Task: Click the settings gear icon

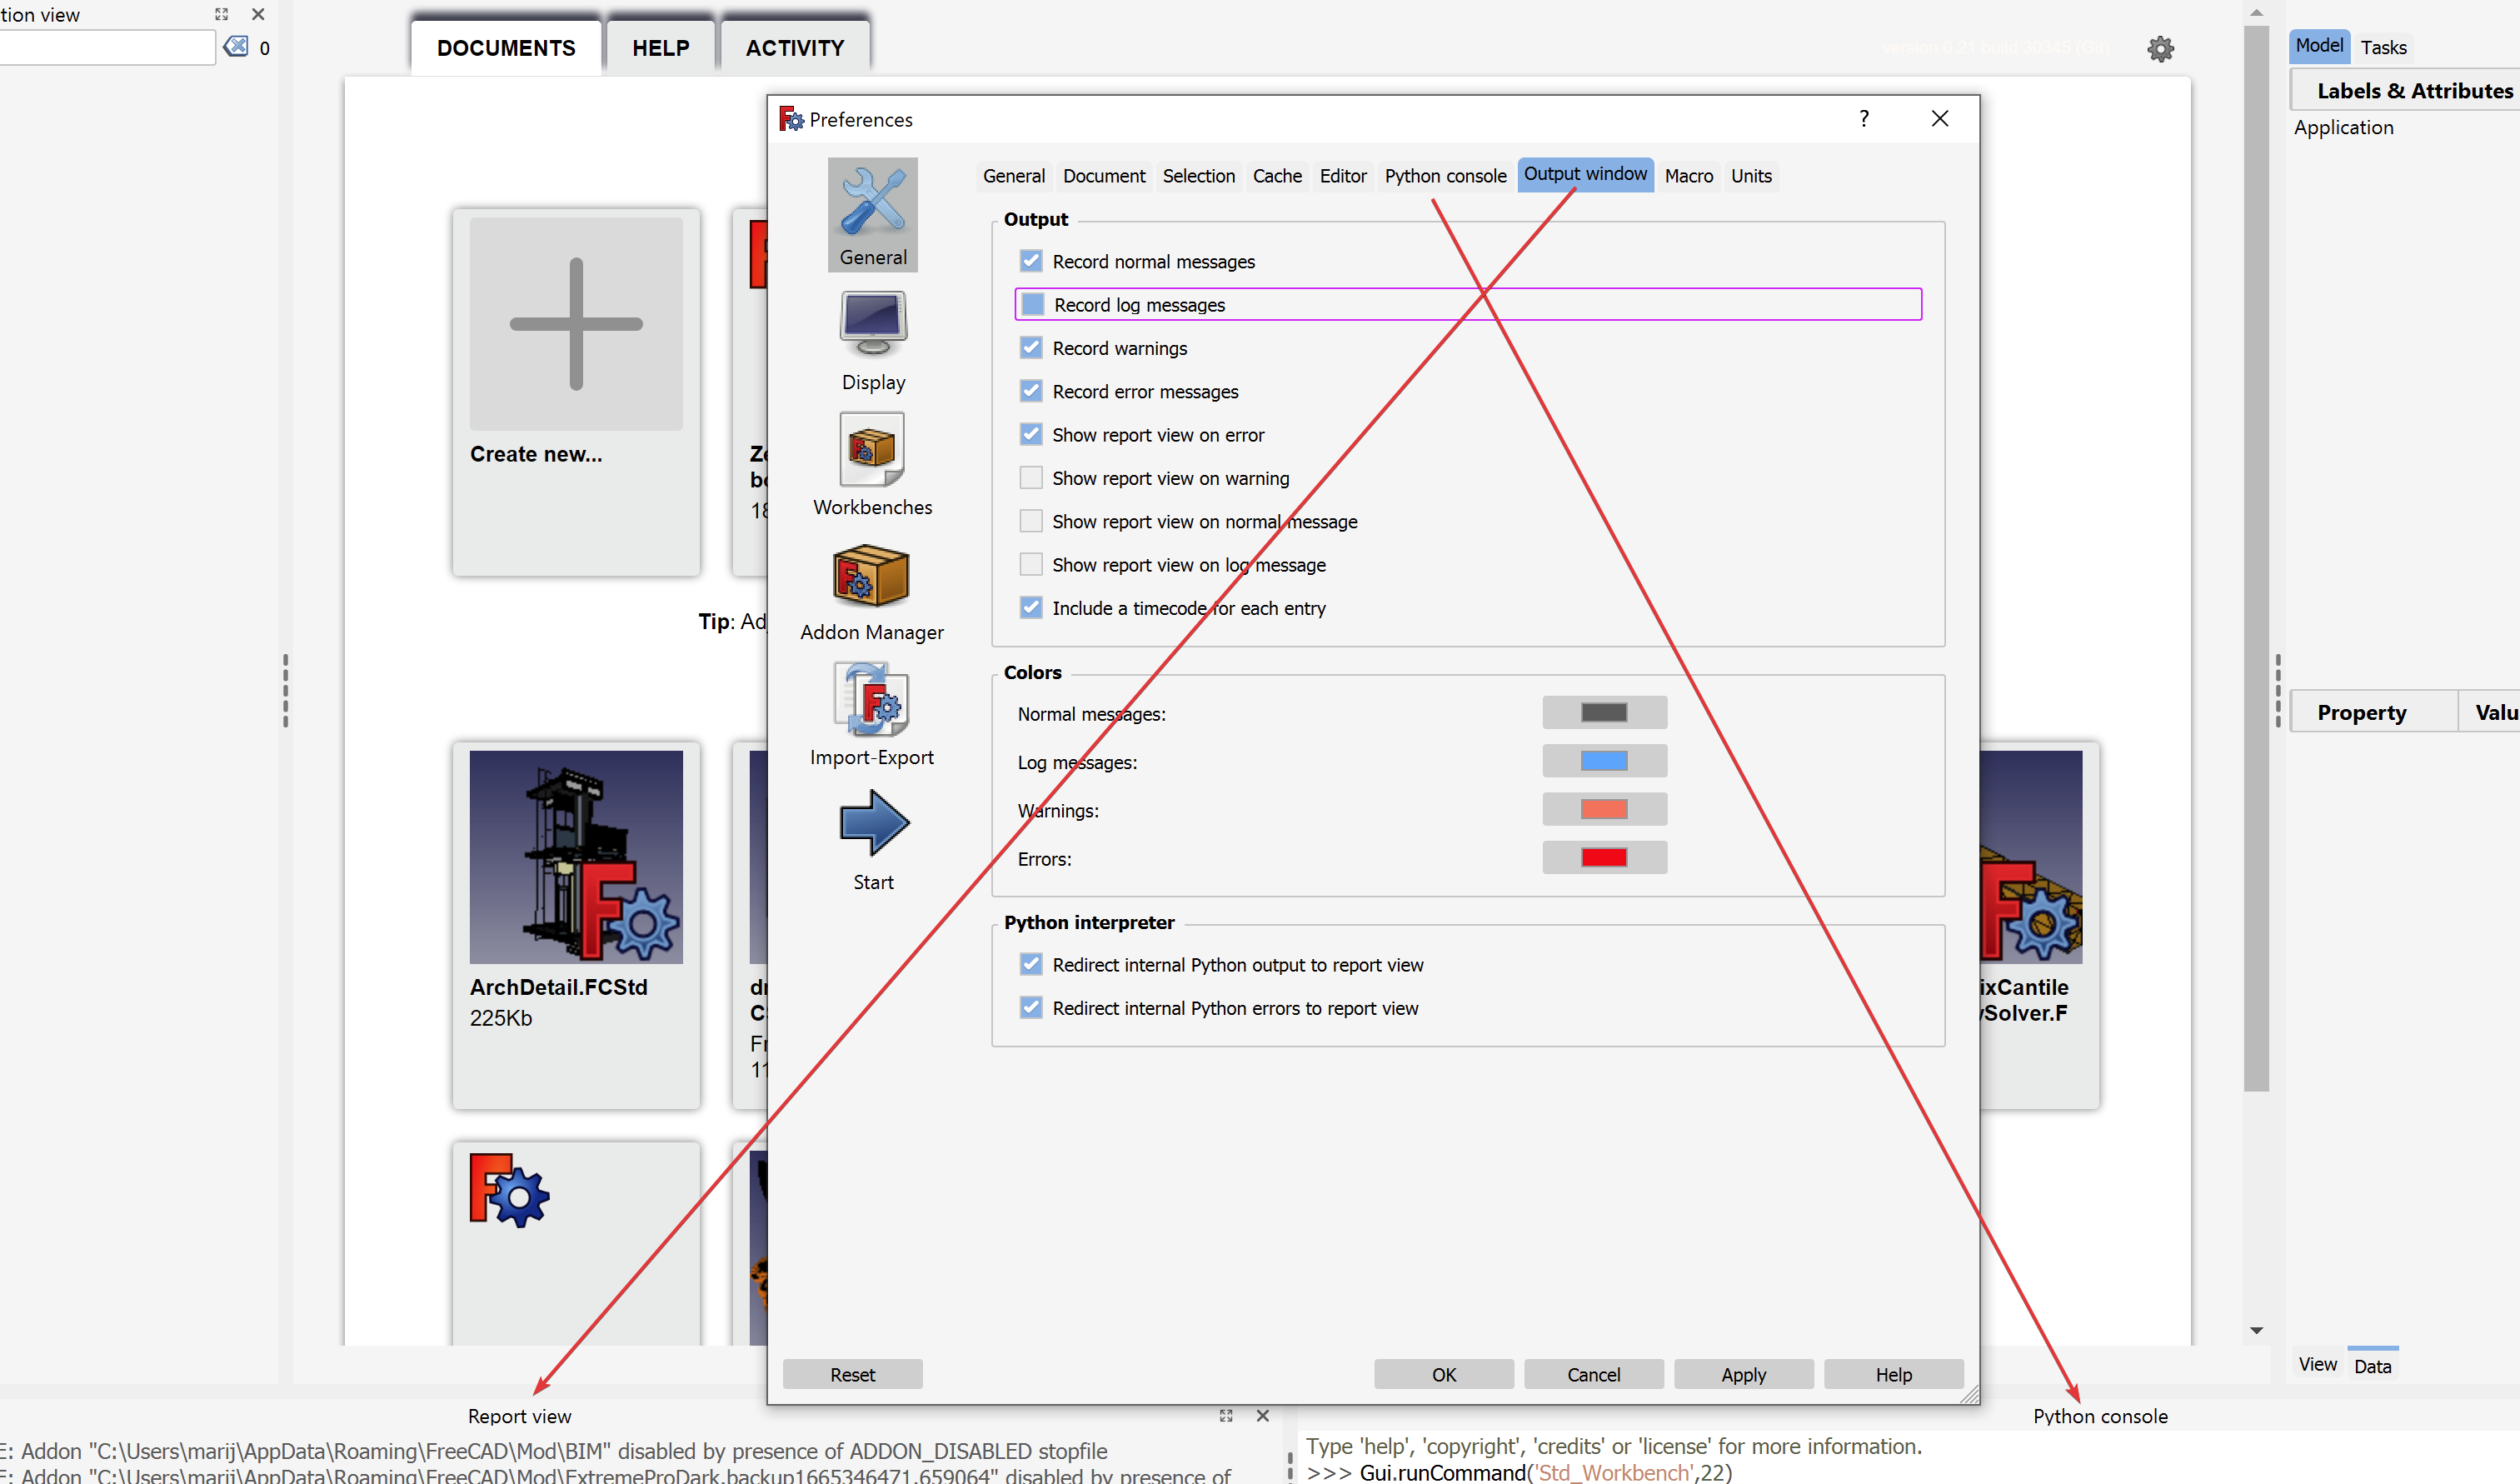Action: click(2161, 48)
